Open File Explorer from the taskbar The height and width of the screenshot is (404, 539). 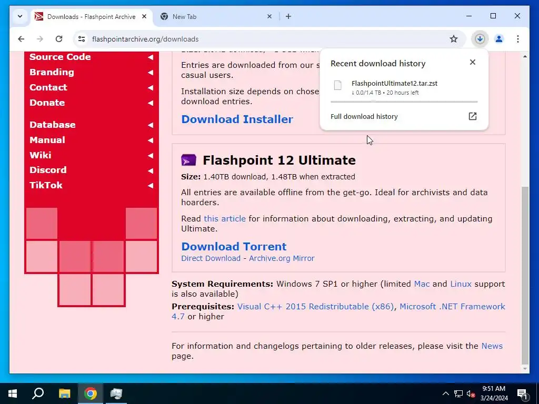tap(64, 393)
